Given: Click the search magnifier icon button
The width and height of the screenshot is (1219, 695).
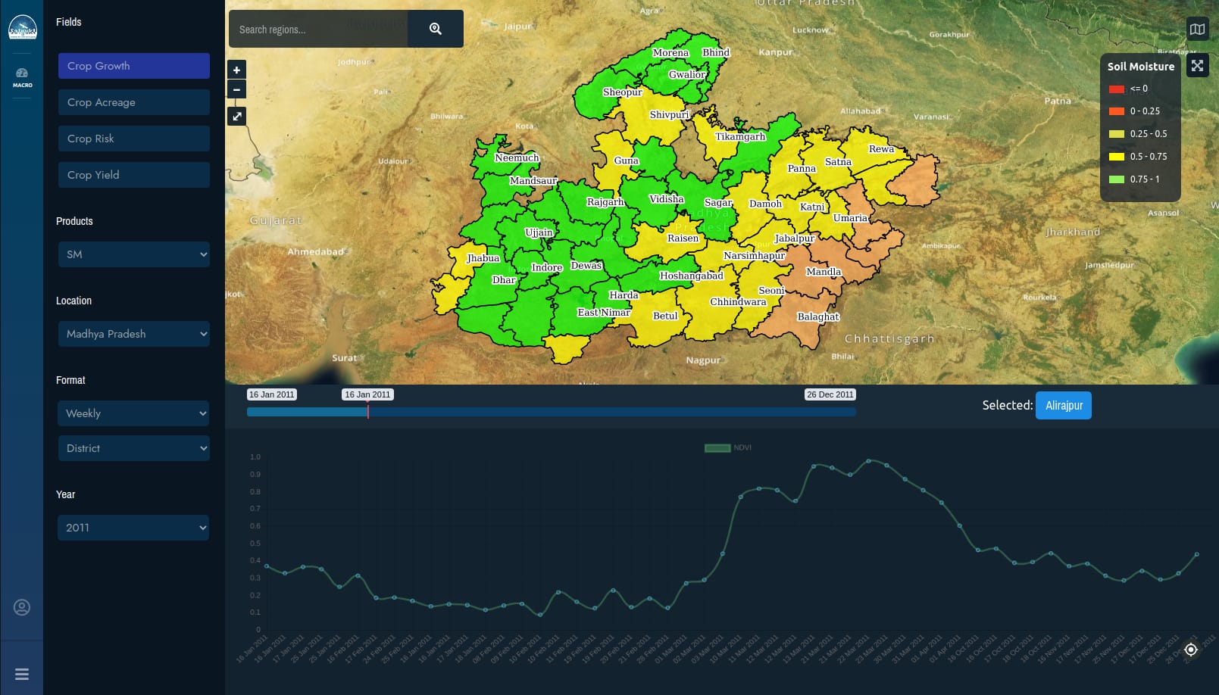Looking at the screenshot, I should [x=435, y=29].
